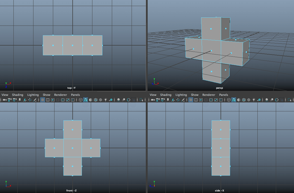Open the Renderer menu of the front panel
The width and height of the screenshot is (294, 193).
(61, 95)
